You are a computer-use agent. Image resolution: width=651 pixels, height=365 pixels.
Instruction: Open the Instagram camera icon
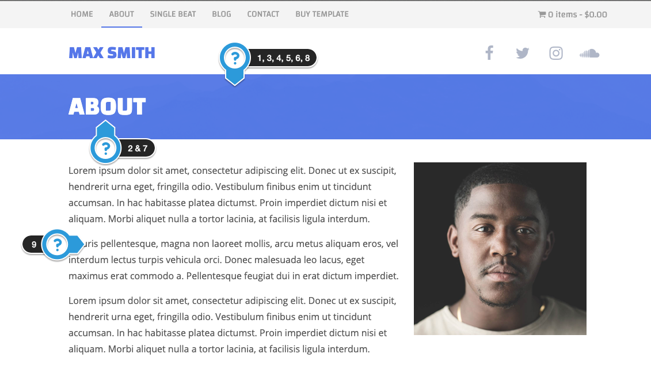556,53
